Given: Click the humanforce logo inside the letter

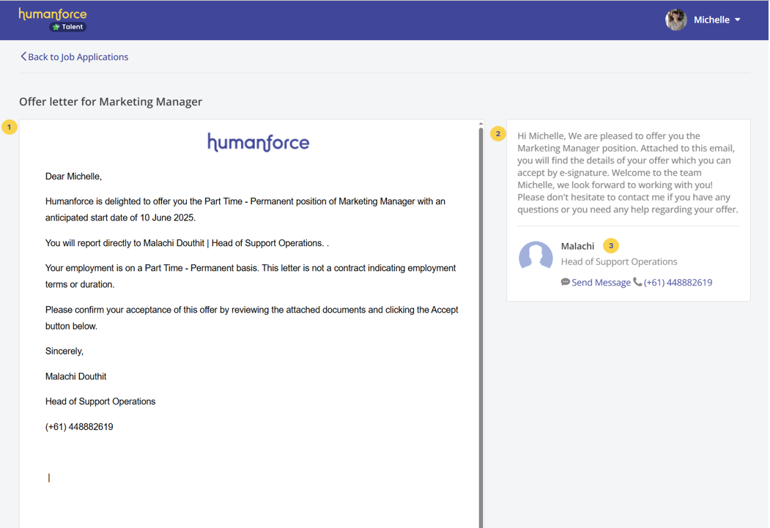Looking at the screenshot, I should point(258,142).
